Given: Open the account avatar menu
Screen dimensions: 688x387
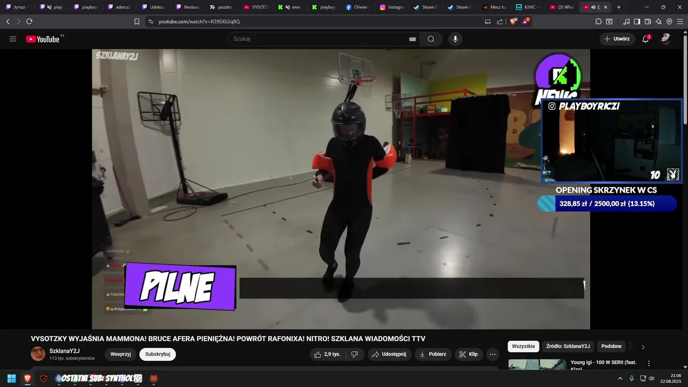Looking at the screenshot, I should coord(666,39).
